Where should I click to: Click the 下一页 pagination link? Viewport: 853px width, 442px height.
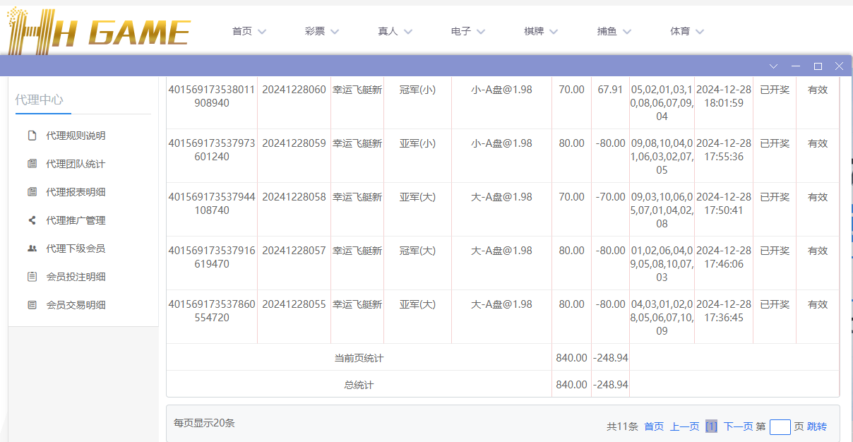coord(739,426)
